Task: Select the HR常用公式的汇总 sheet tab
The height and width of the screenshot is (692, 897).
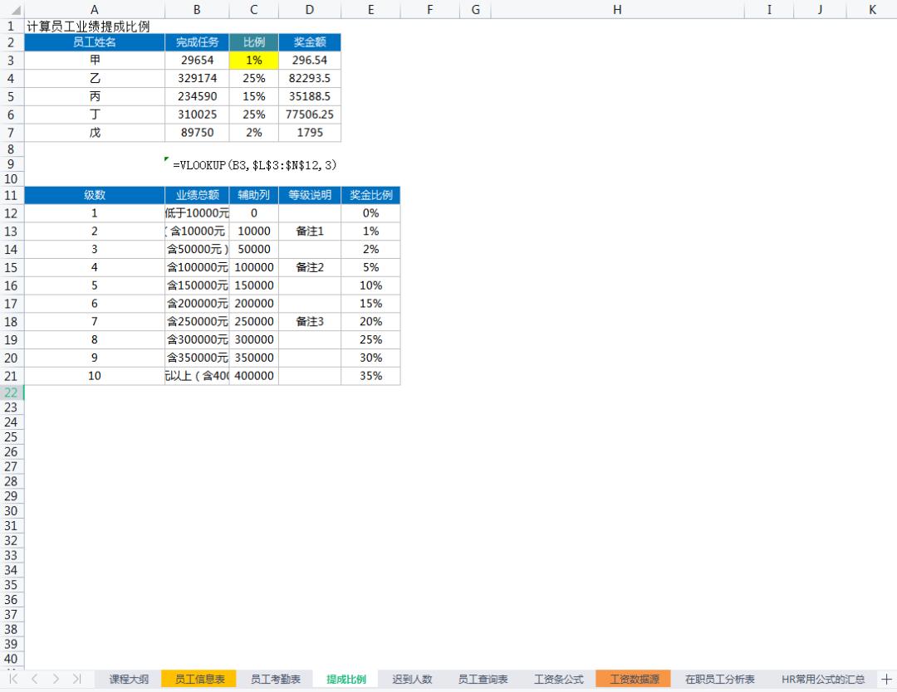Action: 822,679
